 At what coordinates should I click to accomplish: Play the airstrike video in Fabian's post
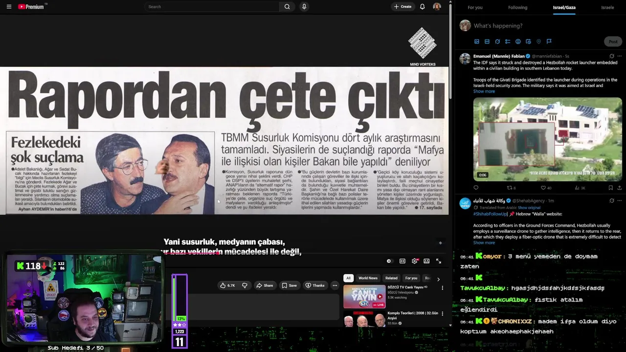[547, 139]
